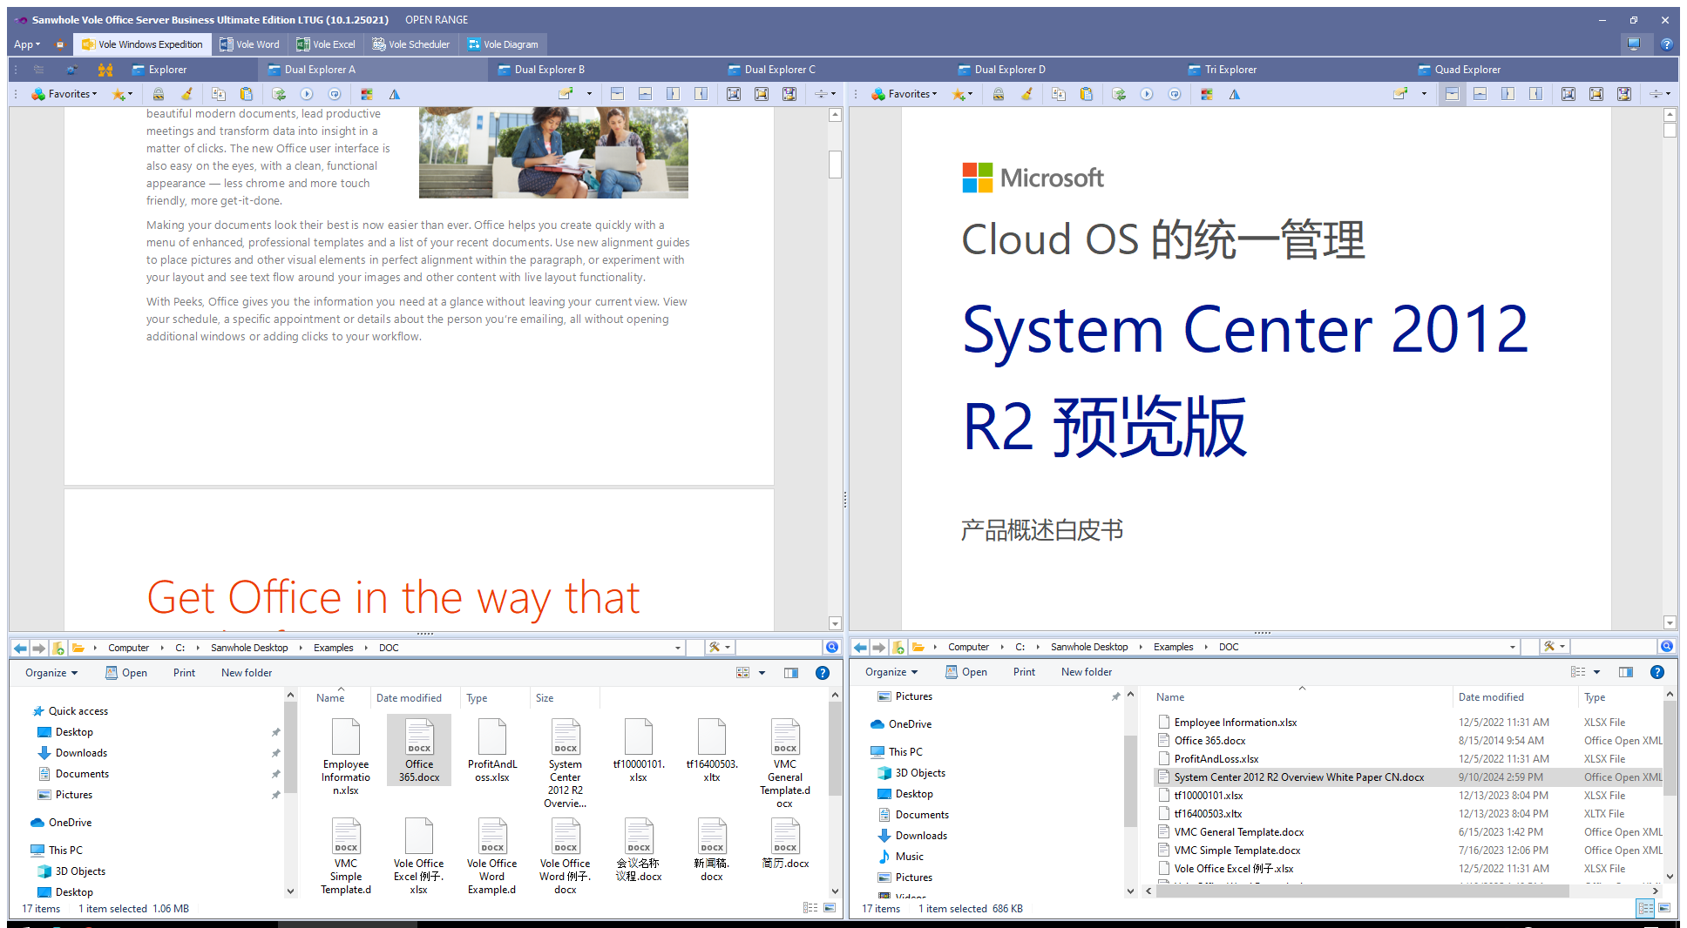1687x928 pixels.
Task: Click the colorful windows icon in right pane toolbar
Action: [x=1207, y=94]
